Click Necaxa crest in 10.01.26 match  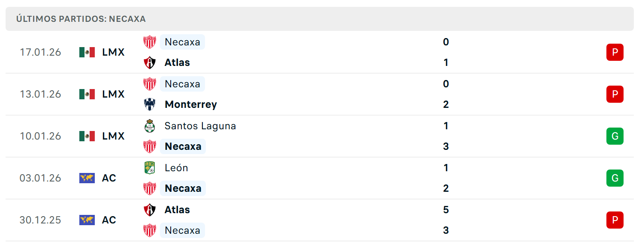(150, 146)
